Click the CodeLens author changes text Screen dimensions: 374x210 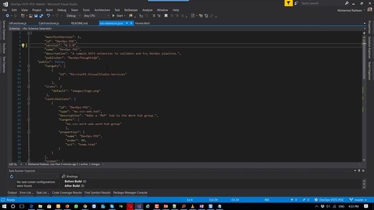(64, 164)
